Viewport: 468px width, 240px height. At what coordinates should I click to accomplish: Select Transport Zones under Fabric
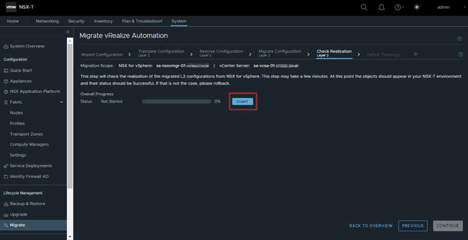click(26, 134)
